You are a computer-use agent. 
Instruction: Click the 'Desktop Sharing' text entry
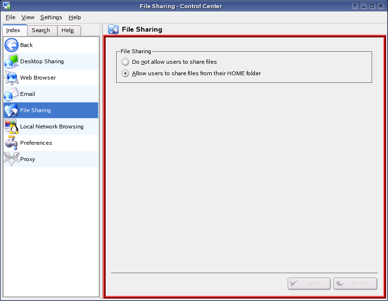click(42, 61)
